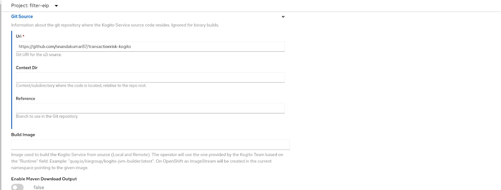Click the Reference field label
501x190 pixels.
(x=25, y=99)
